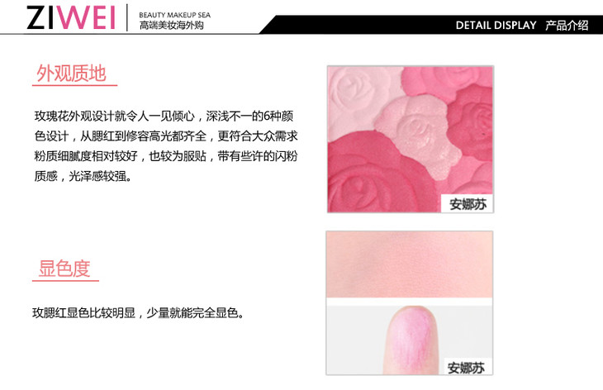Click the ZIWEI brand logo
This screenshot has width=603, height=390.
click(x=71, y=17)
